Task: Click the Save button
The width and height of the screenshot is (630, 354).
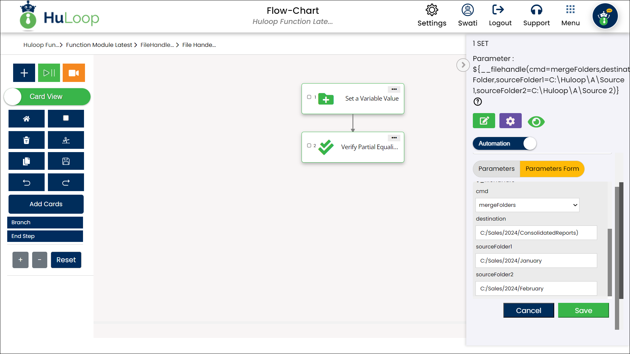Action: 583,310
